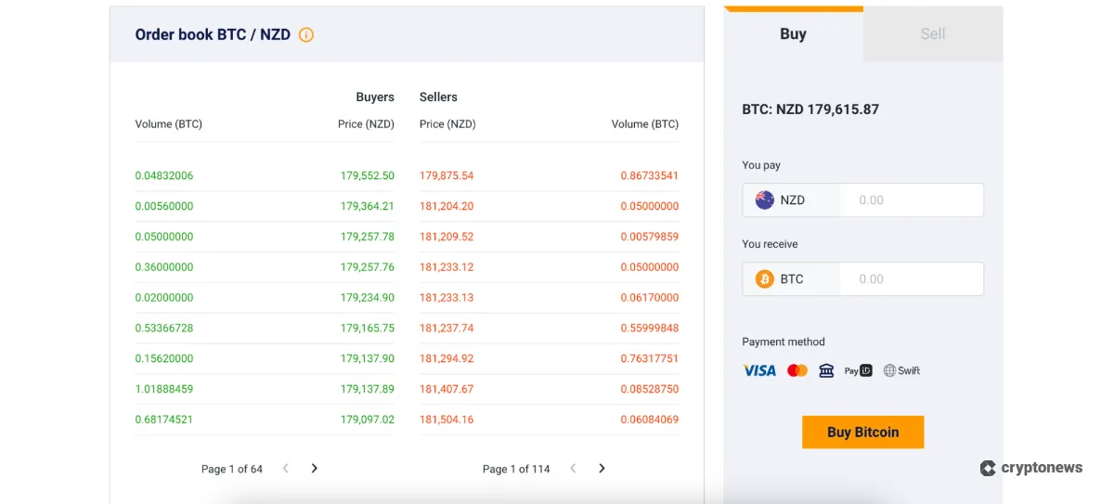Click the Visa payment icon

[x=759, y=370]
